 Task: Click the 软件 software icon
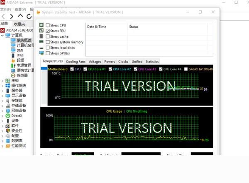coord(7,126)
